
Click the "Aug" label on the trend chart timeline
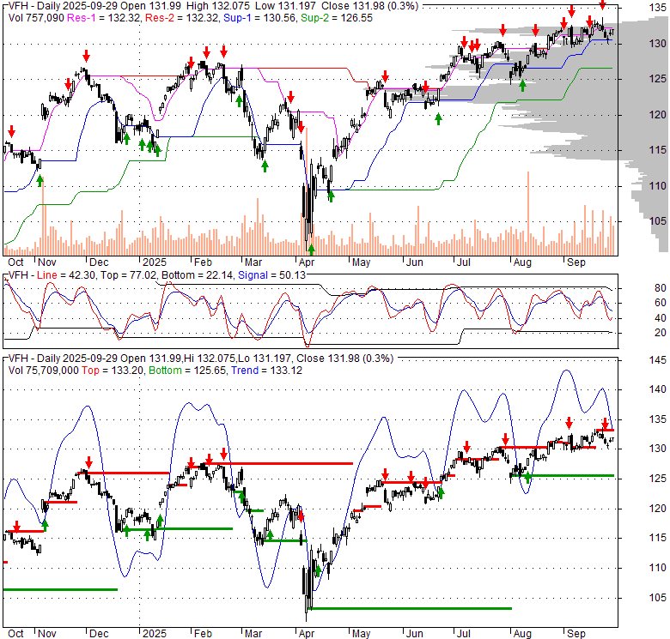tap(522, 634)
